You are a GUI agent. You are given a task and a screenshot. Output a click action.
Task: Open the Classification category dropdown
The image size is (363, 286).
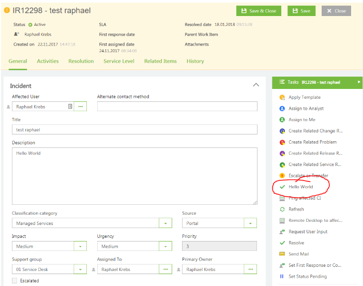coord(165,223)
